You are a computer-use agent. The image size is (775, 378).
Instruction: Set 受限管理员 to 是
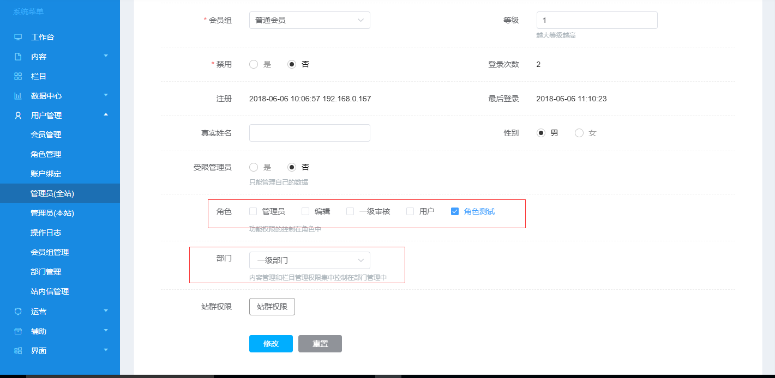click(x=254, y=167)
